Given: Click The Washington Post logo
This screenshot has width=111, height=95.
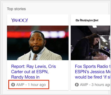Looking at the screenshot, I should point(87,20).
